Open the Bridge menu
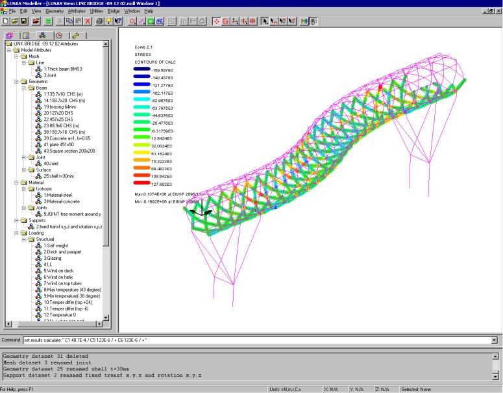The image size is (503, 393). click(x=114, y=11)
